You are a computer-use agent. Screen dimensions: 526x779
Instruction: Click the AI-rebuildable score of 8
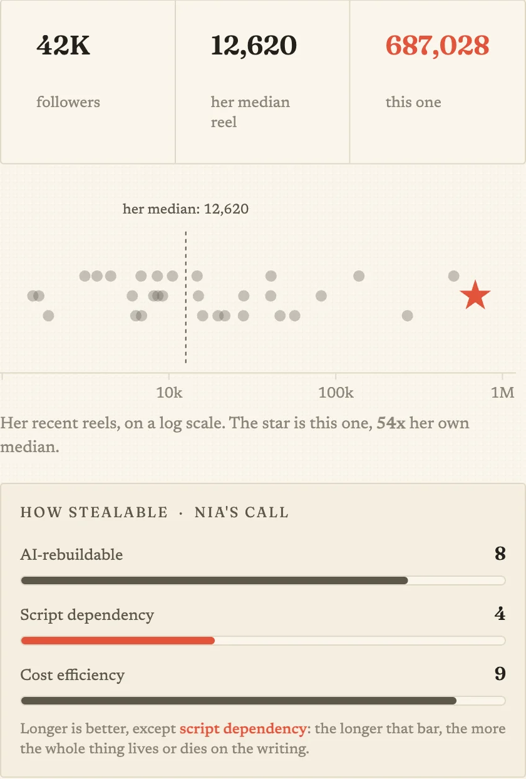(x=500, y=554)
